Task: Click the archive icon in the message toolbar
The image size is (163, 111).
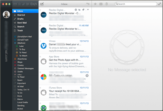Action: pos(101,4)
